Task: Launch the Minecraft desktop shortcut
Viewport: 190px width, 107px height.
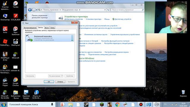Action: point(15,55)
